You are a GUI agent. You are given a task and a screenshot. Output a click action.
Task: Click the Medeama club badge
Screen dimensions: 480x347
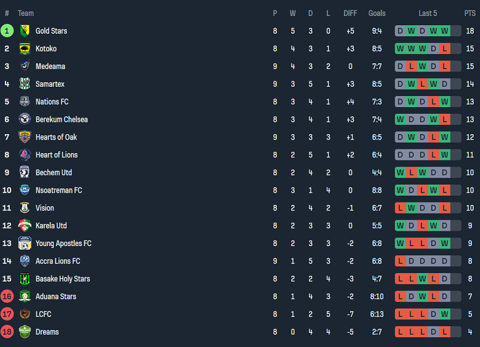coord(25,66)
